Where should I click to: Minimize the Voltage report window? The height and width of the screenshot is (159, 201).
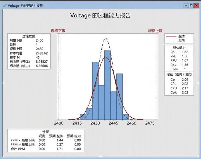(x=186, y=6)
